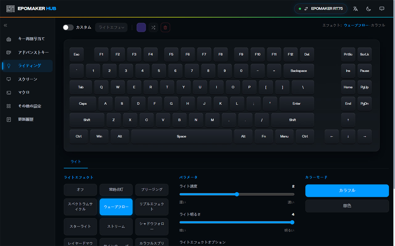
Task: Click the EPOMAKER RT75 device selector
Action: pos(321,9)
